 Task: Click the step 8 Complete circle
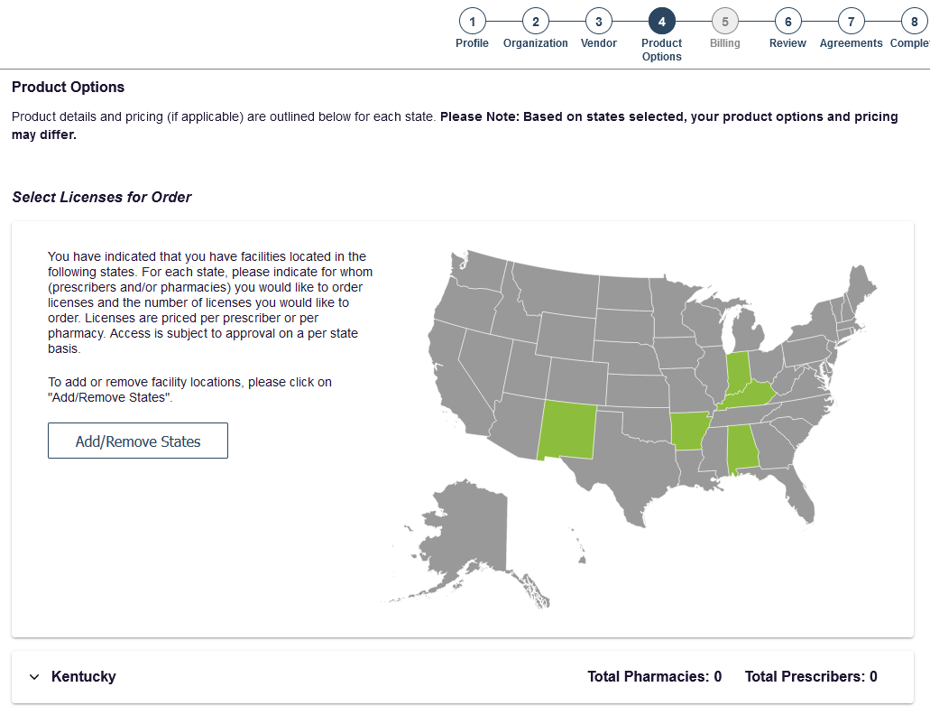pyautogui.click(x=915, y=22)
